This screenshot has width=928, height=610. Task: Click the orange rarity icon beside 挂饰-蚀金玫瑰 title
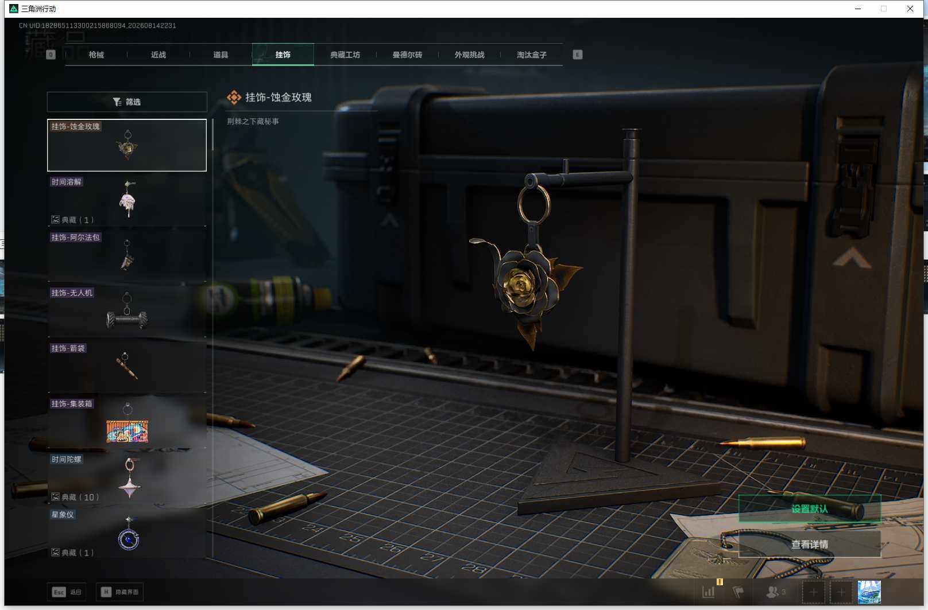click(x=234, y=98)
